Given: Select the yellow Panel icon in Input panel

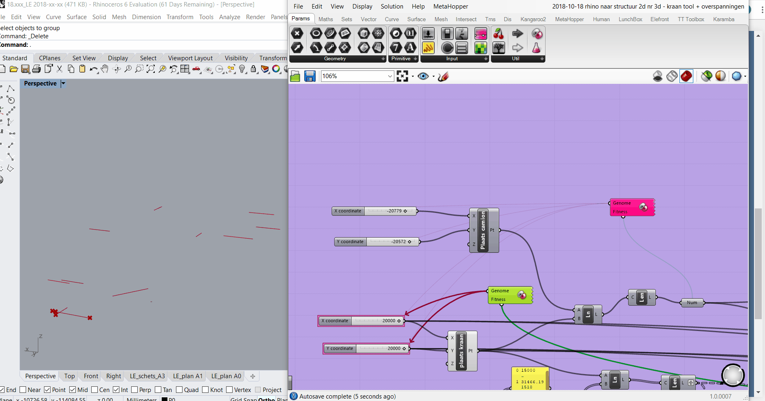Looking at the screenshot, I should coord(428,48).
